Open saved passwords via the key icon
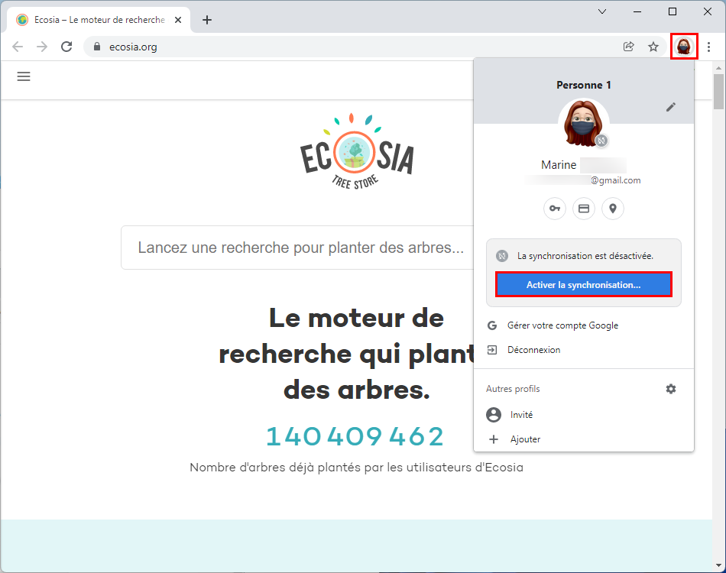This screenshot has width=726, height=573. click(555, 209)
